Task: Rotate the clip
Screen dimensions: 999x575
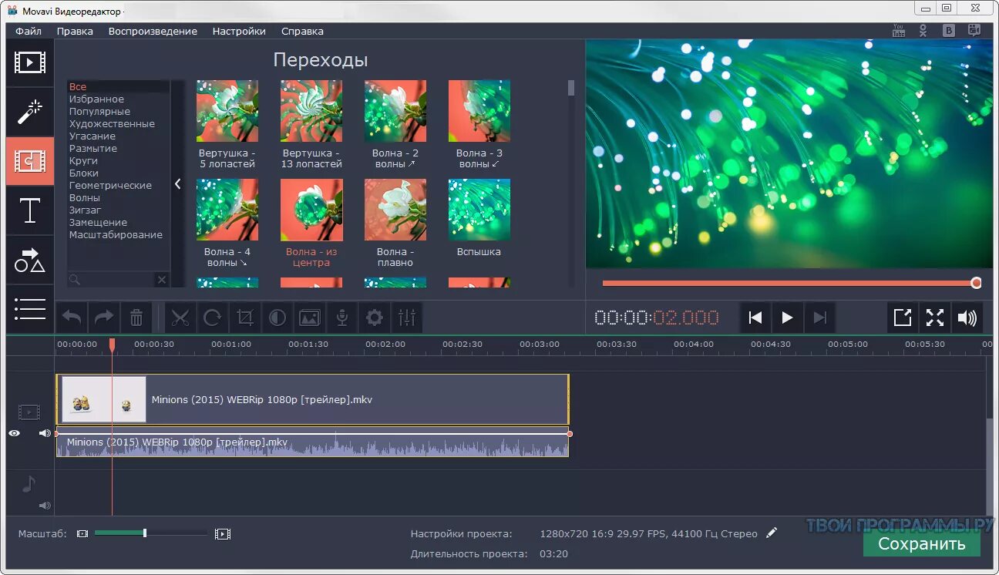Action: pyautogui.click(x=213, y=317)
